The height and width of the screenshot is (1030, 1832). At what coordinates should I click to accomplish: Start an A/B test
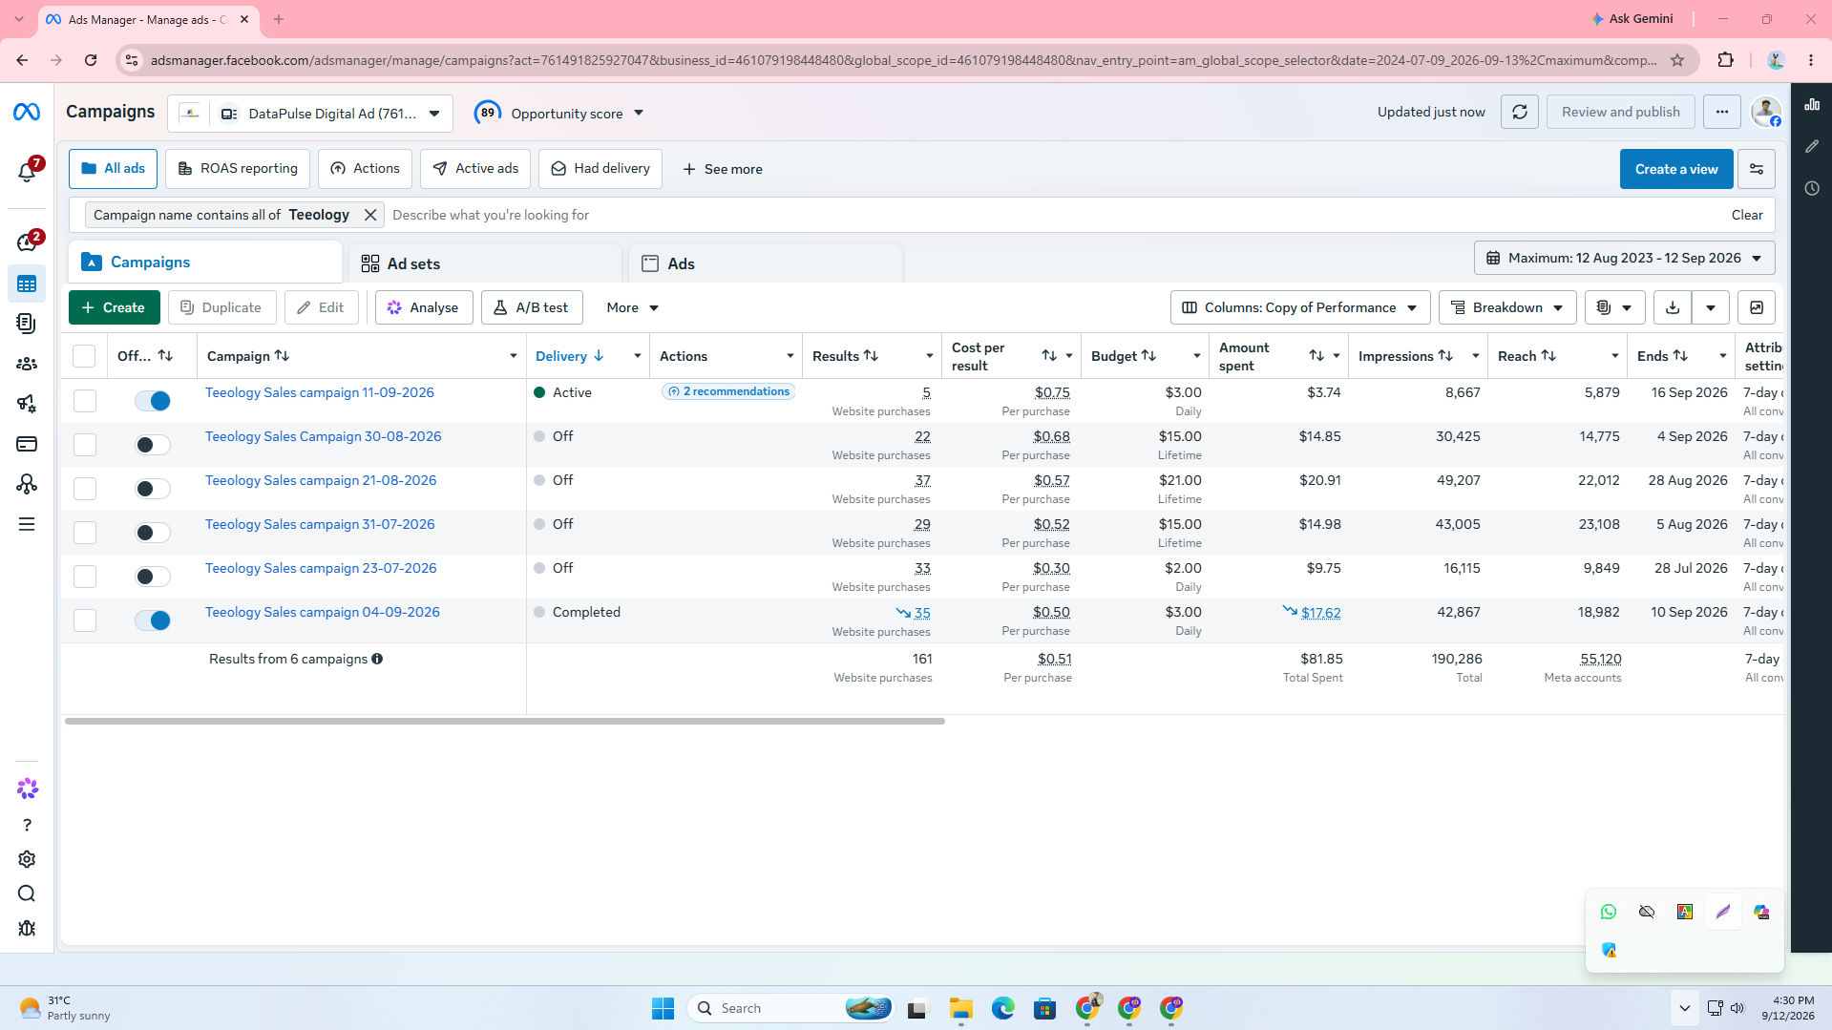point(532,307)
